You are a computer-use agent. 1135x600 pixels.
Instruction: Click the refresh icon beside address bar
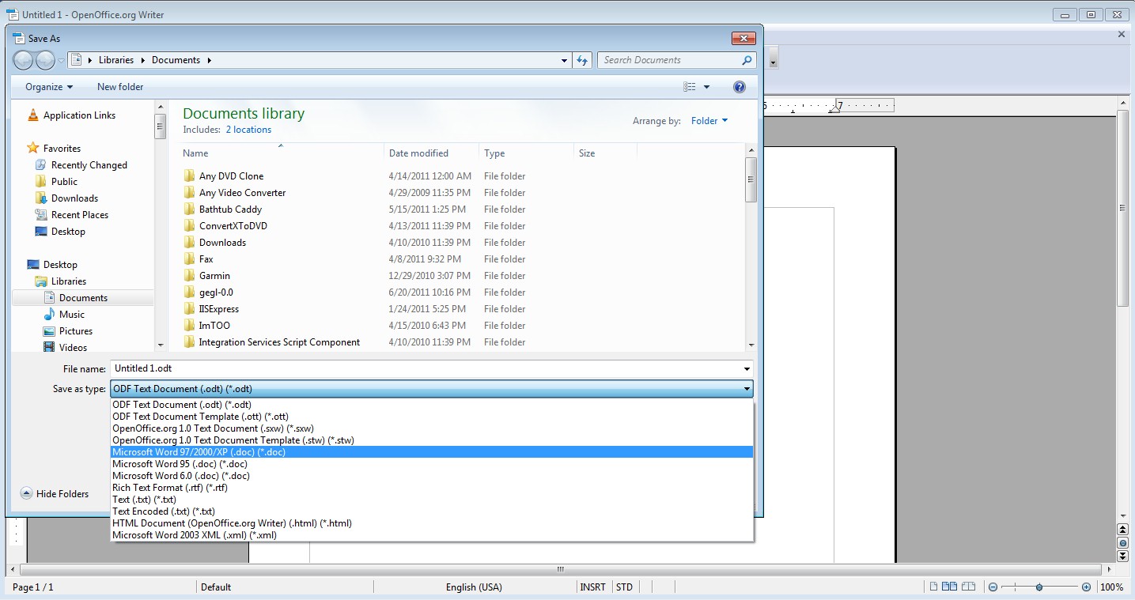(x=582, y=60)
